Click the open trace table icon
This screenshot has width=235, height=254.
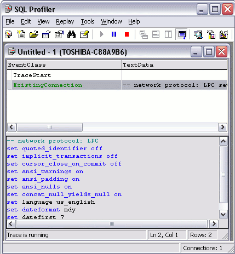tap(46, 34)
